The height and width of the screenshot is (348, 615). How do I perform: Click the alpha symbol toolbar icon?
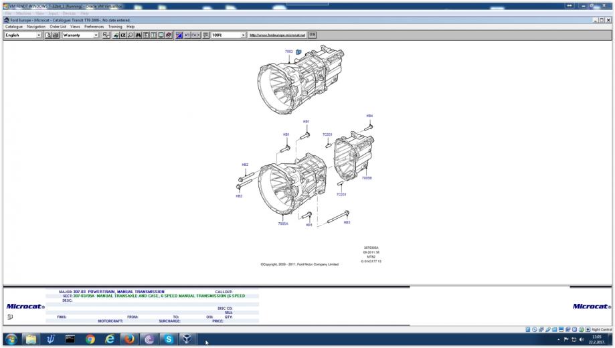coord(122,35)
